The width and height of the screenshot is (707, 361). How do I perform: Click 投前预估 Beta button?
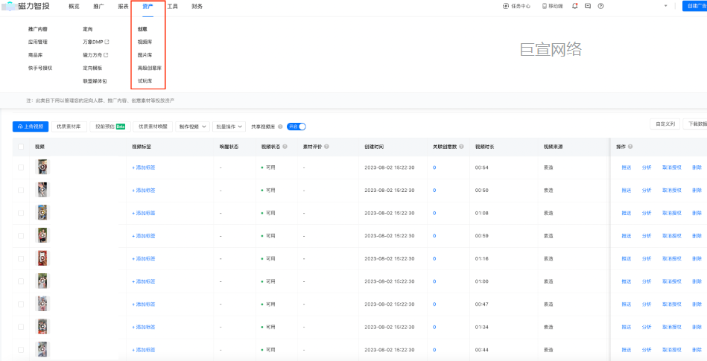[110, 127]
